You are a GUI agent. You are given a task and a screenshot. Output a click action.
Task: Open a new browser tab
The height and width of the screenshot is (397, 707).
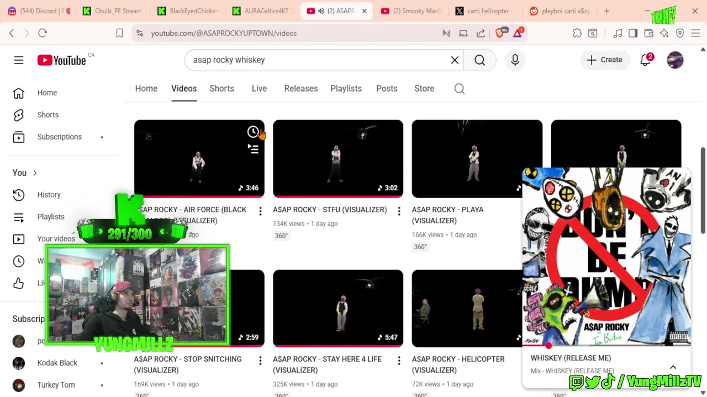point(606,11)
